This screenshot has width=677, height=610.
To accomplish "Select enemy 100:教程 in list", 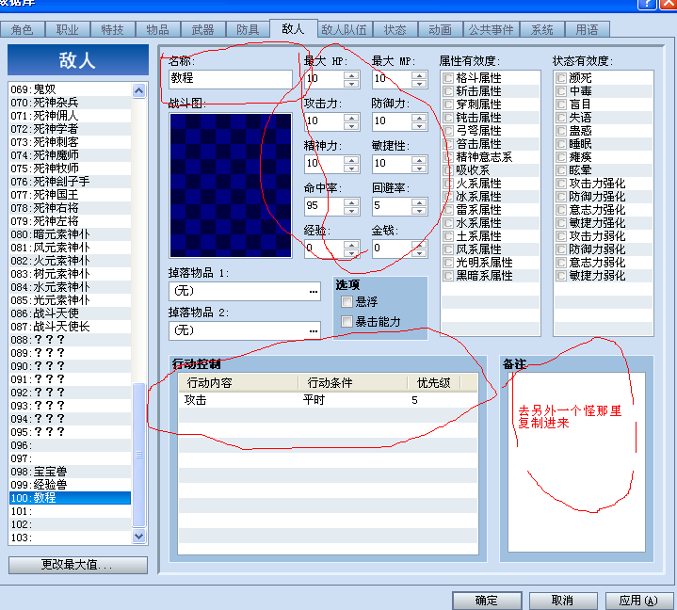I will (x=70, y=498).
